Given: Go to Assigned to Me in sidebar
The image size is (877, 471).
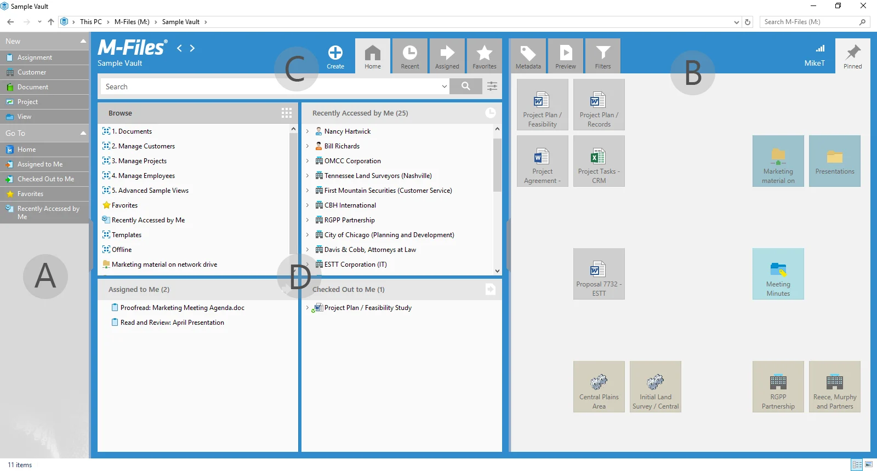Looking at the screenshot, I should (x=44, y=164).
